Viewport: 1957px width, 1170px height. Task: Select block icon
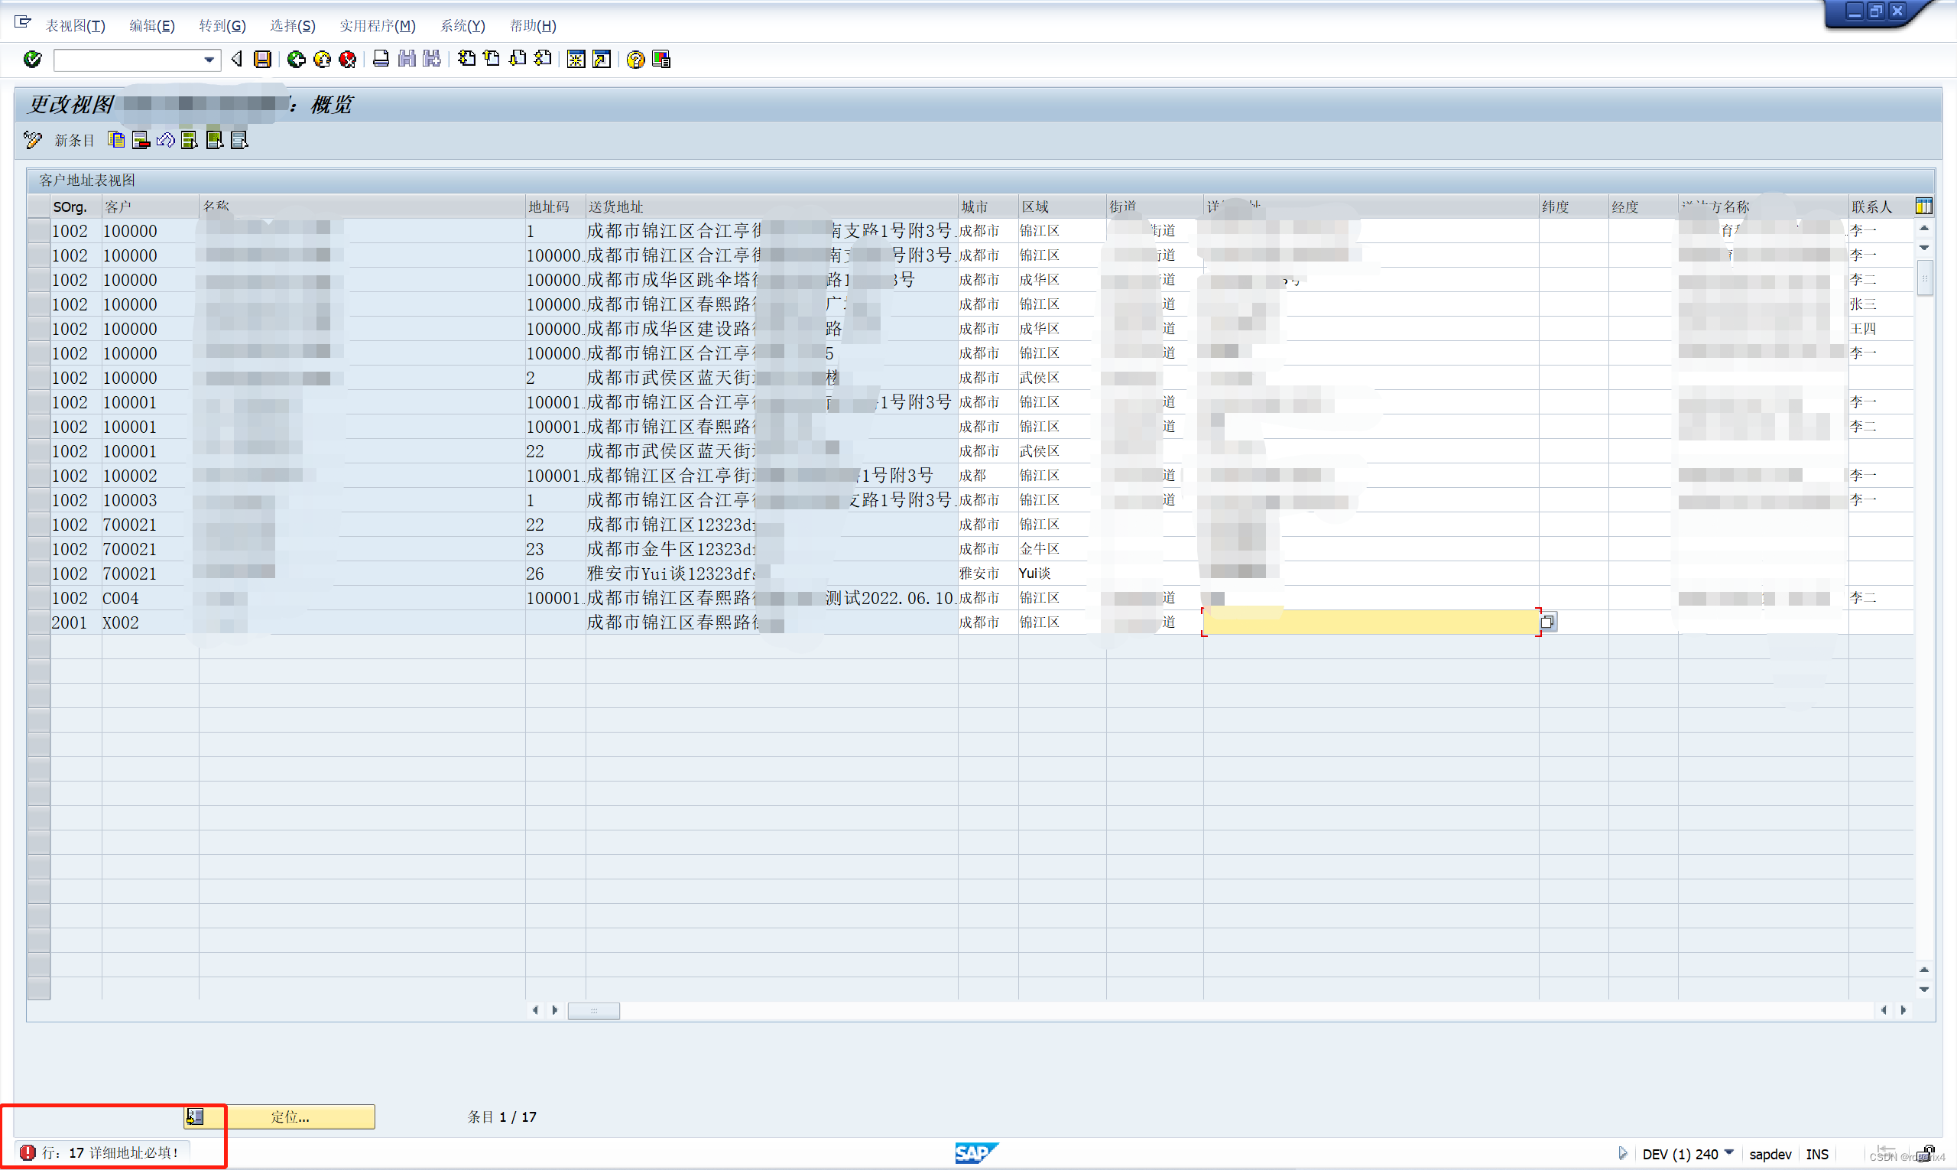pos(214,141)
